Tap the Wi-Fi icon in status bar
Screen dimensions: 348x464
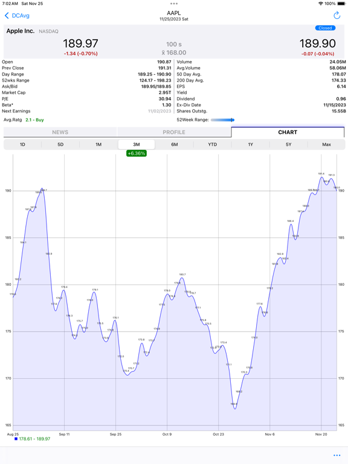tap(320, 4)
